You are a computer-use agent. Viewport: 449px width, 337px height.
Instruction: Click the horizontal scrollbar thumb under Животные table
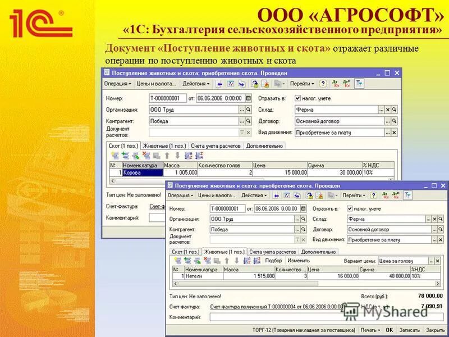point(248,284)
